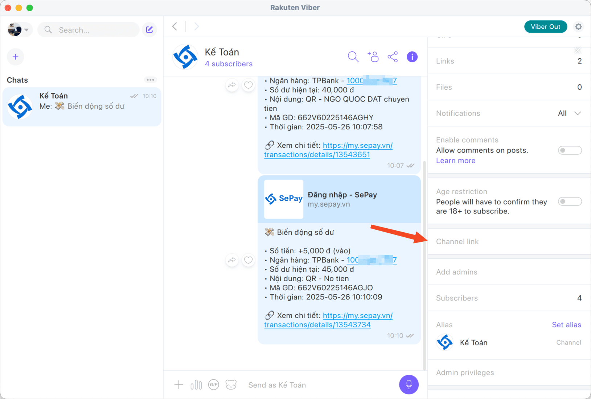The height and width of the screenshot is (399, 591).
Task: Open Files section in info panel
Action: point(509,87)
